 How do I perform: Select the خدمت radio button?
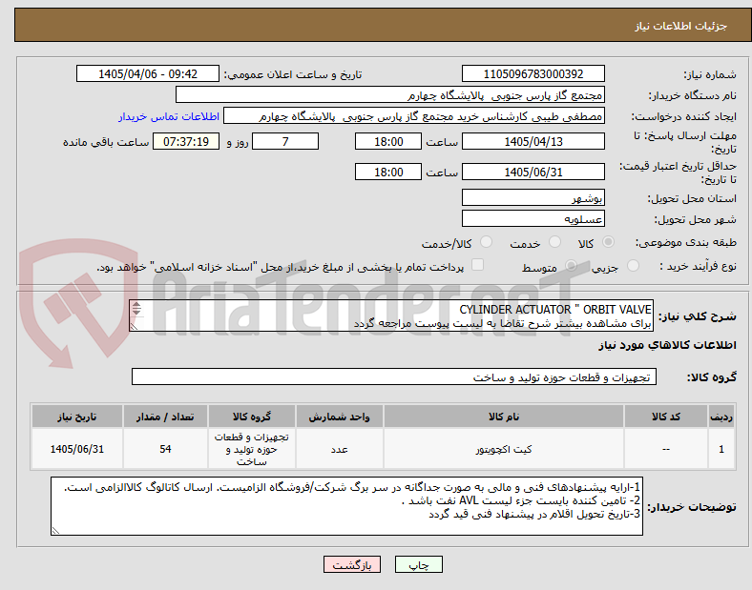(x=554, y=242)
